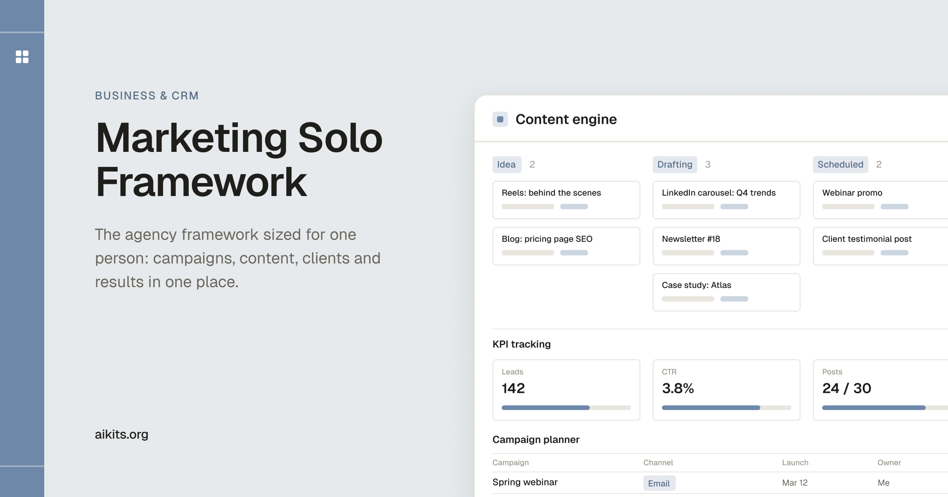Click the four-square grid icon in sidebar
948x497 pixels.
(22, 57)
